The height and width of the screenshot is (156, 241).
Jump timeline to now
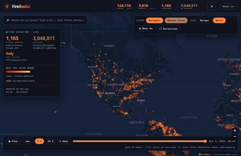click(28, 141)
